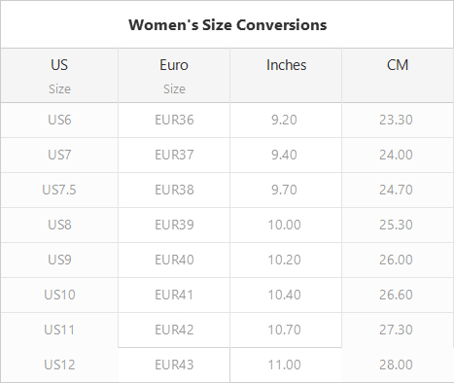Screen dimensions: 454x383
Task: Click the 10.70 inches value
Action: [x=284, y=330]
